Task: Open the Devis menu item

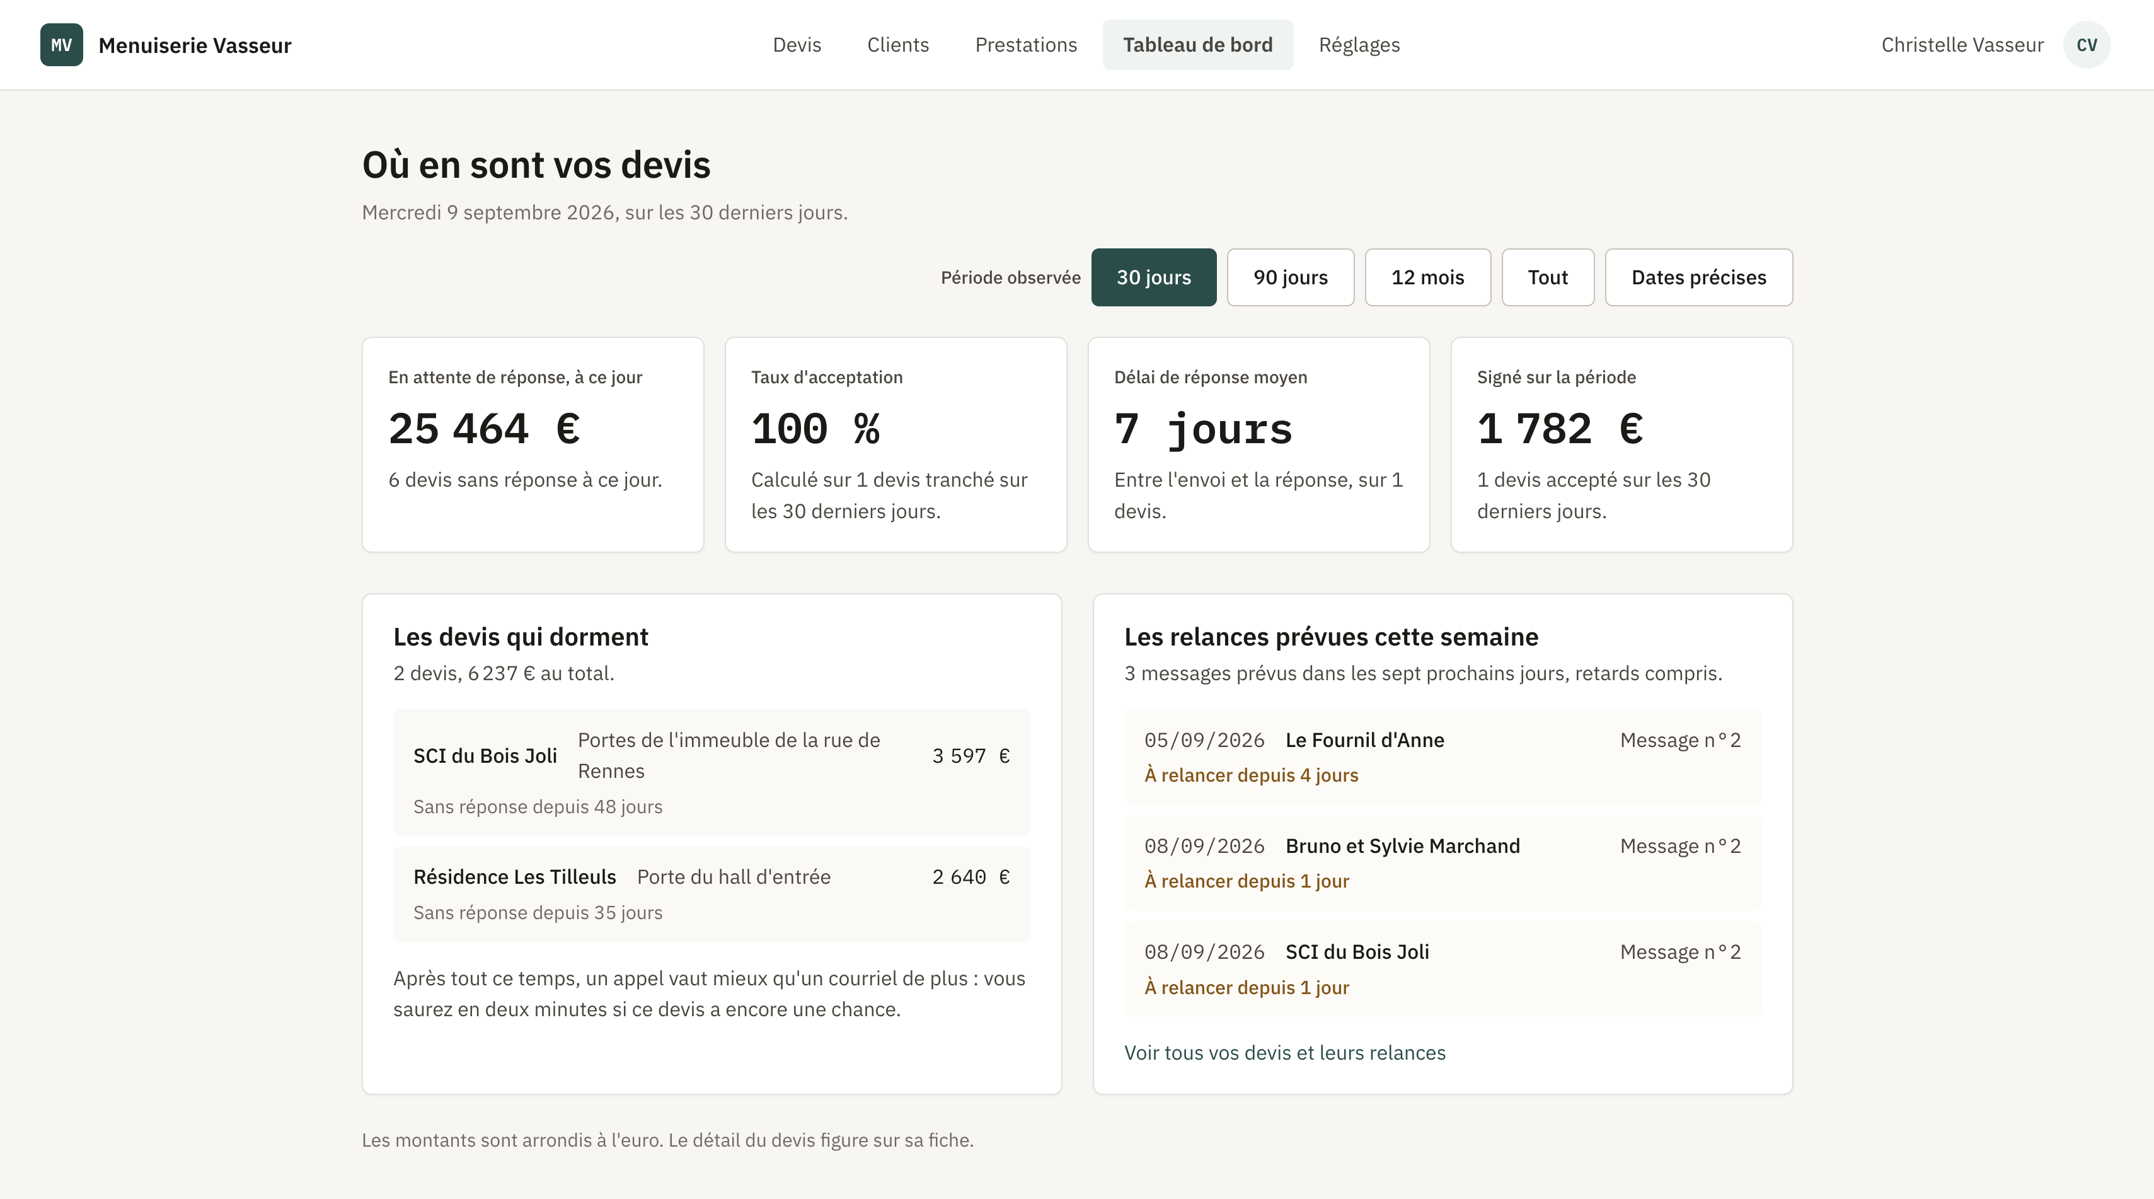Action: (797, 45)
